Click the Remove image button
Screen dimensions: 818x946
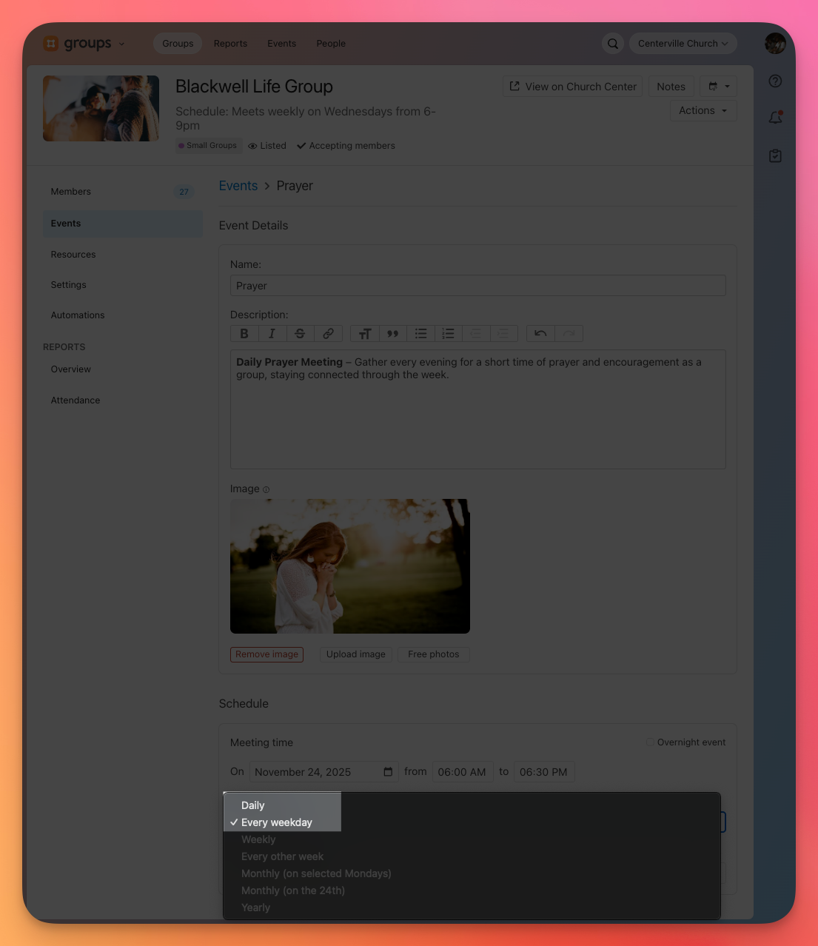(266, 654)
